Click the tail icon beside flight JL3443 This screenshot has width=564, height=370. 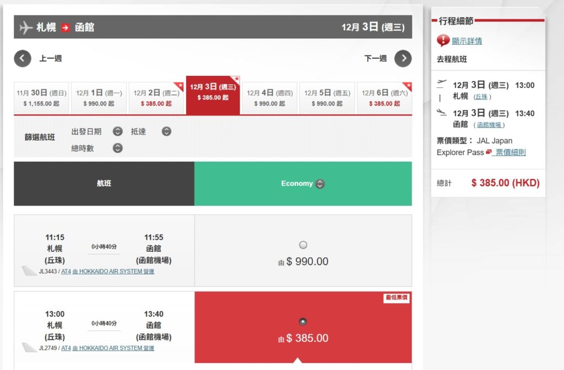point(29,271)
